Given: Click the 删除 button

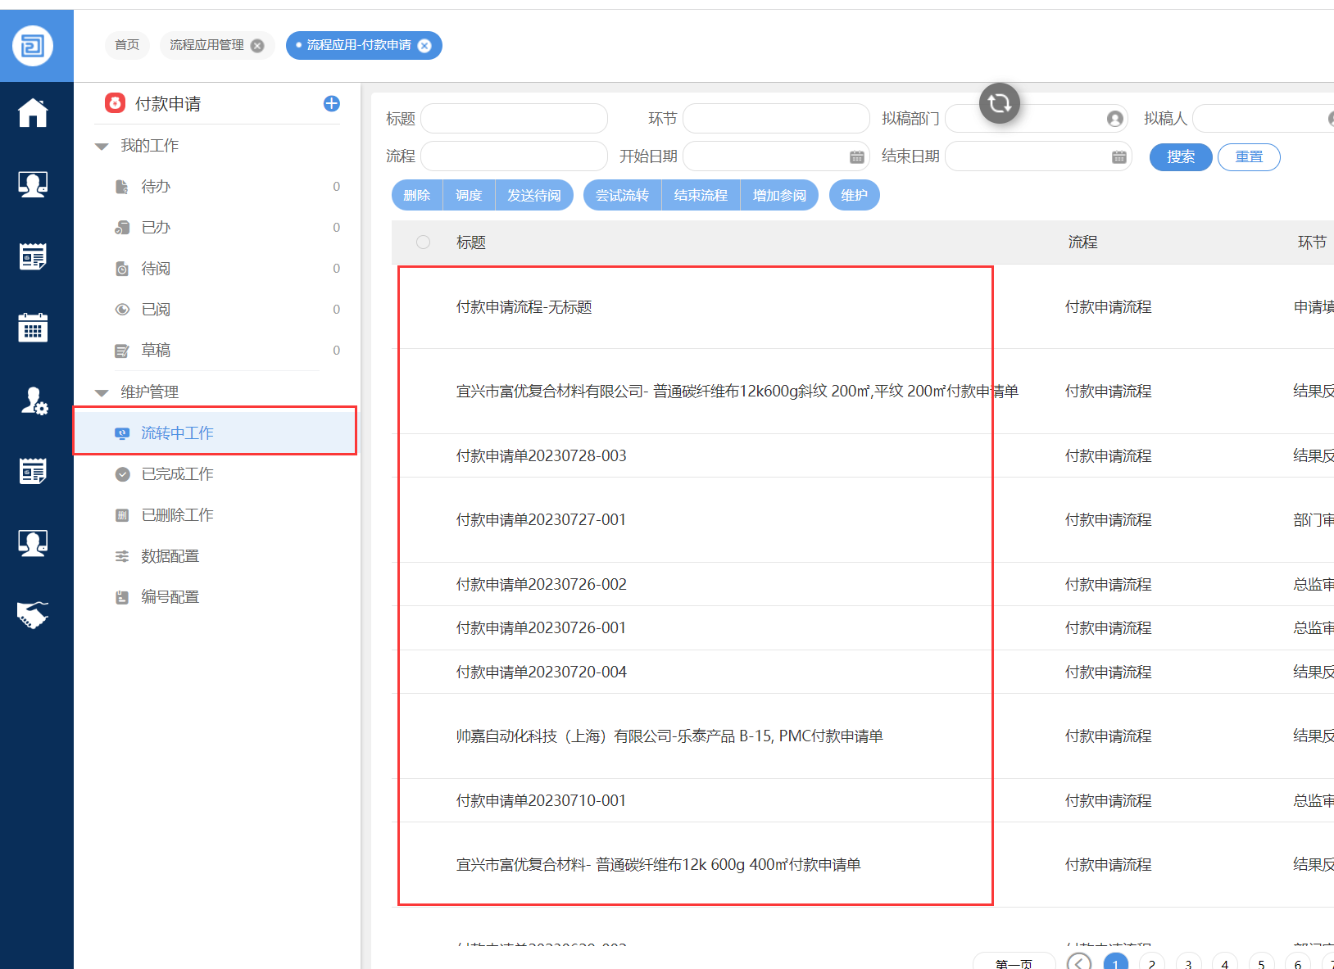Looking at the screenshot, I should tap(417, 195).
